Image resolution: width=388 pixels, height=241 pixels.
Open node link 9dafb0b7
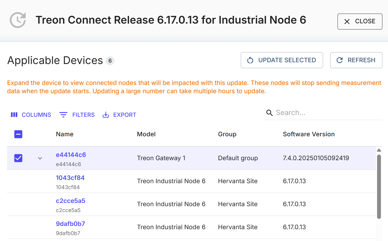(71, 224)
